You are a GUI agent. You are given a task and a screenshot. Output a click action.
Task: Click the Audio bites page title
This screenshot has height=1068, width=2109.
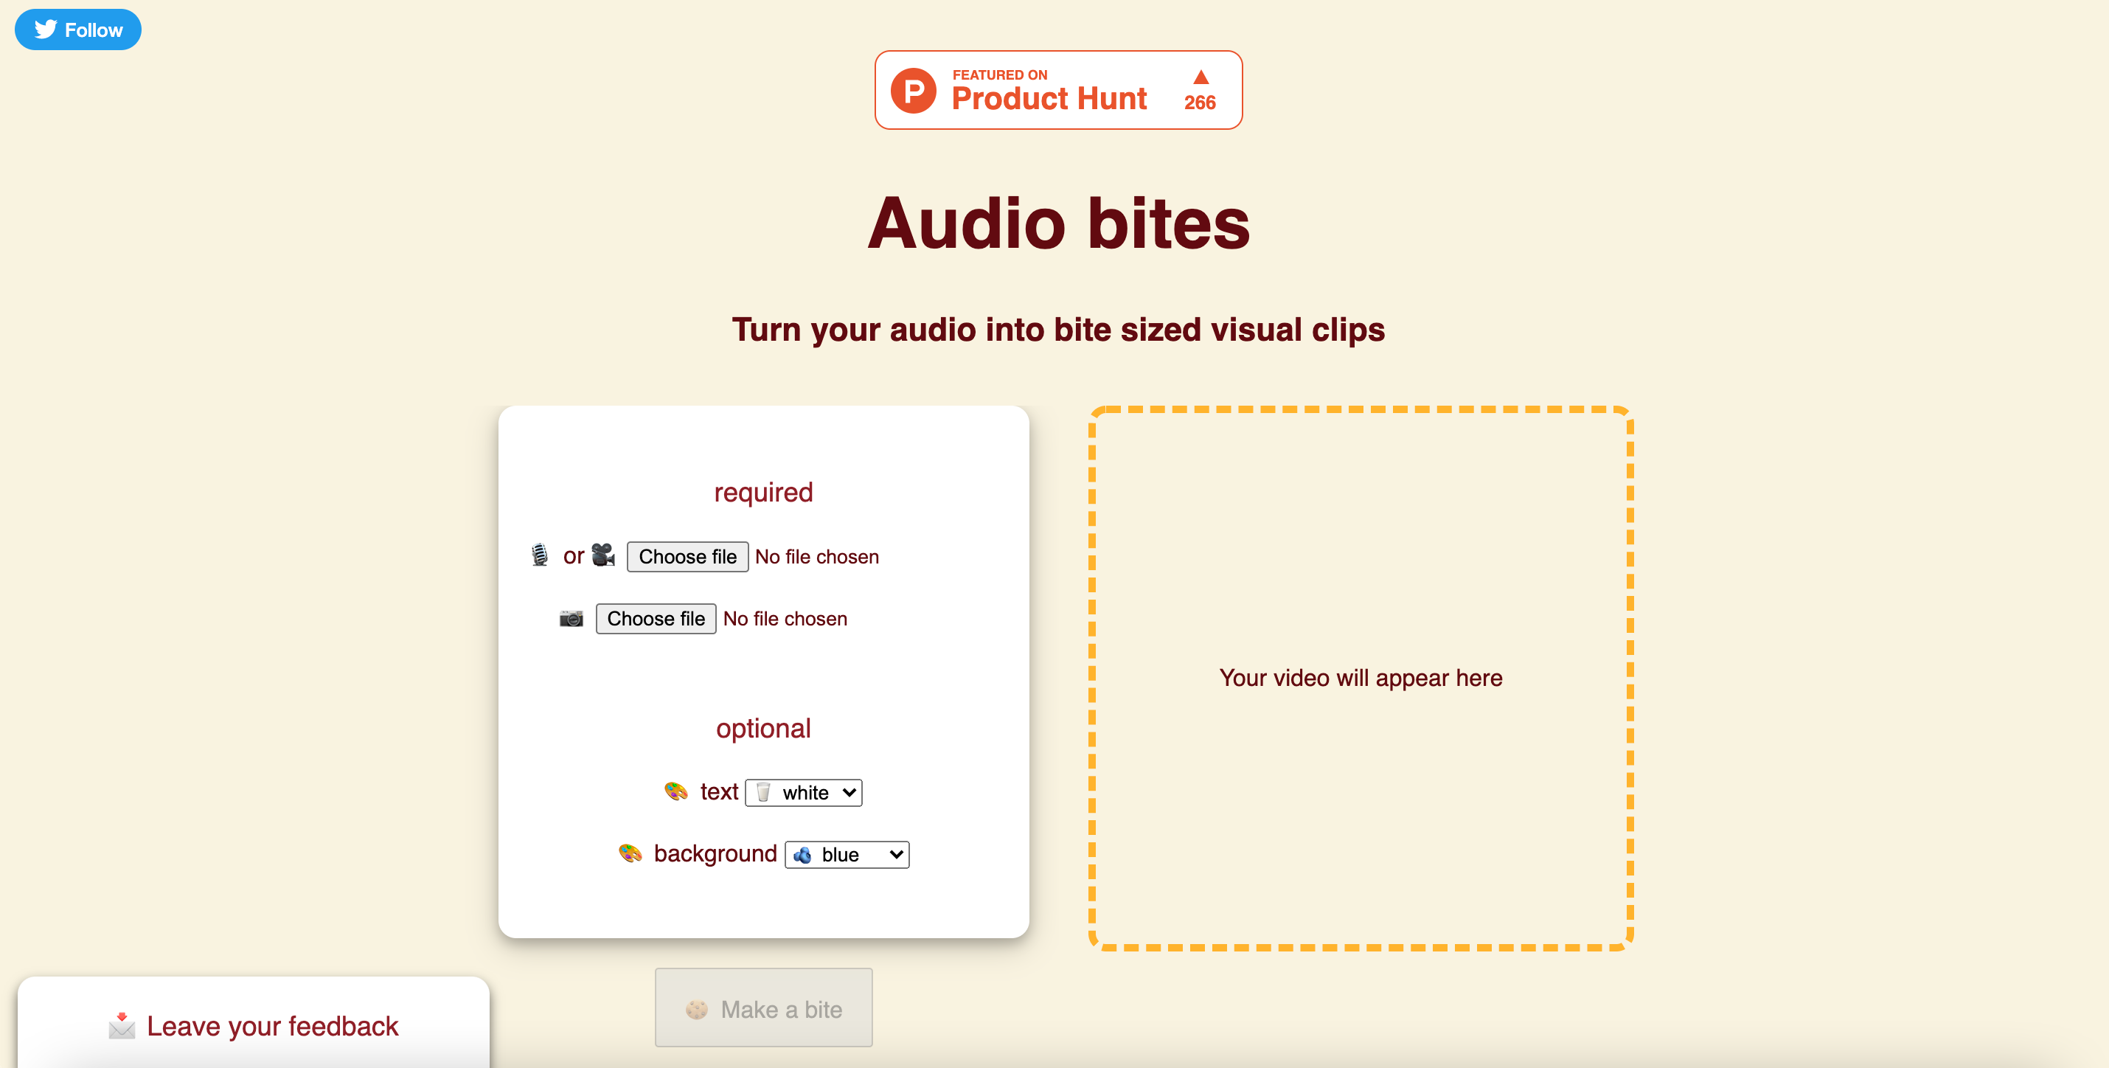click(1057, 223)
